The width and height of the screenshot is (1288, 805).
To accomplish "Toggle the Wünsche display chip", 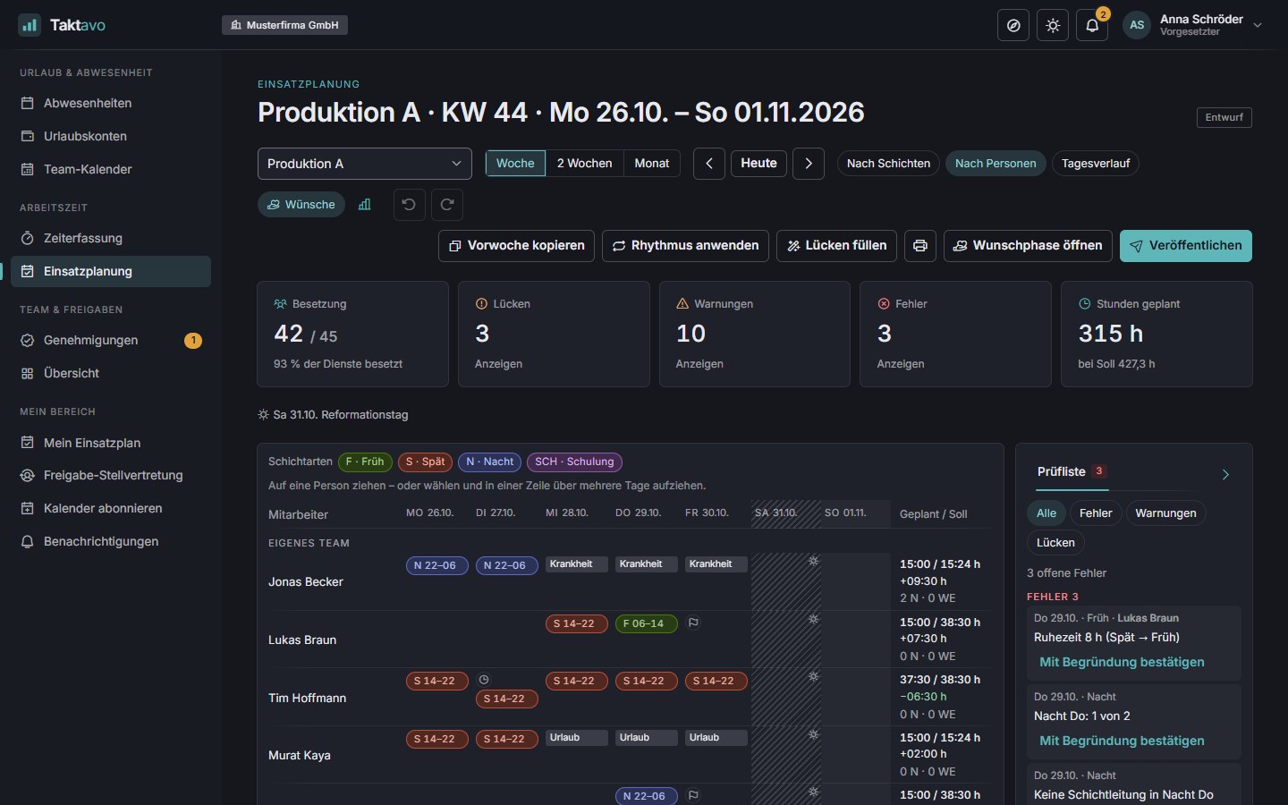I will pos(301,205).
